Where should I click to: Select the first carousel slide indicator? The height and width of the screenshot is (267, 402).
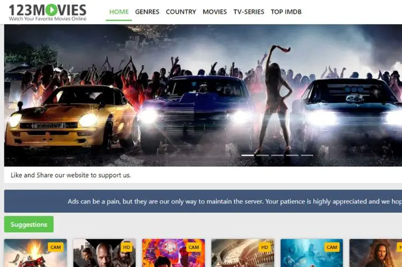[248, 155]
